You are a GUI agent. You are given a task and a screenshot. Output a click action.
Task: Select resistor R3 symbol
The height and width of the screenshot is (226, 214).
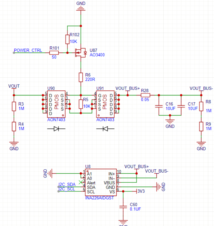coord(14,106)
